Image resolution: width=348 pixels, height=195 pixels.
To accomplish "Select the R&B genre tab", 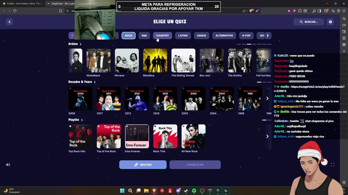I will click(144, 35).
